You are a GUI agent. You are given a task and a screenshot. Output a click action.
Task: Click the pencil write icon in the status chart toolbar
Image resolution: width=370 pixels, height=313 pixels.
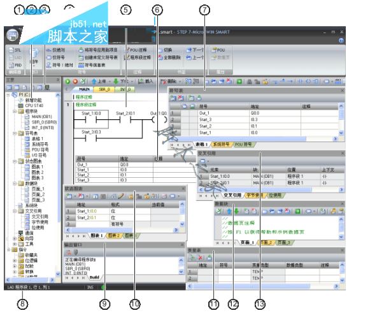(x=121, y=196)
